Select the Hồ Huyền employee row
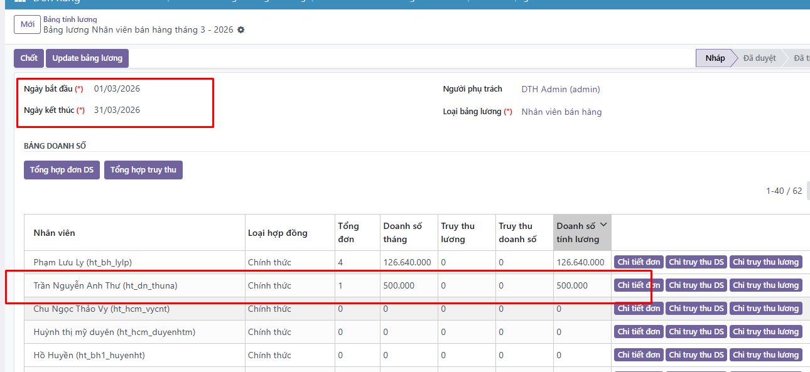The image size is (810, 372). click(89, 355)
